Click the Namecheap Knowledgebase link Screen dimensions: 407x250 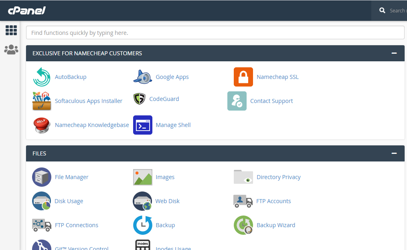click(x=92, y=125)
